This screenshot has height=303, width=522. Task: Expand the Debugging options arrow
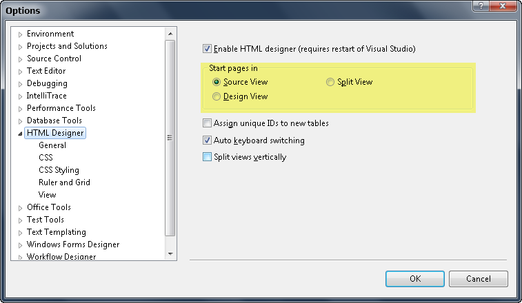[x=20, y=83]
